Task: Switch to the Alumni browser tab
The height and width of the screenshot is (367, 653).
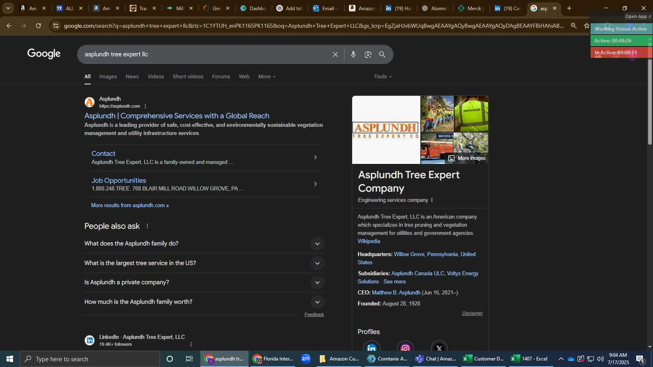Action: [x=435, y=8]
